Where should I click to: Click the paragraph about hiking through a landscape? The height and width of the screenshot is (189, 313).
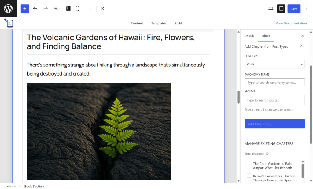coord(116,69)
